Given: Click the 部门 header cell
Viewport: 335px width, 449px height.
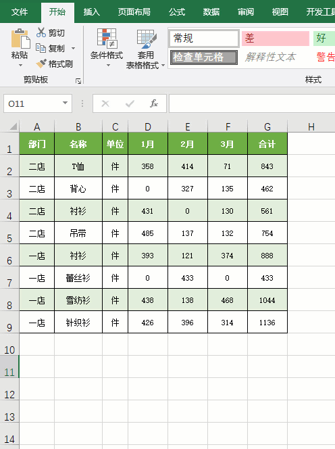Looking at the screenshot, I should point(36,144).
